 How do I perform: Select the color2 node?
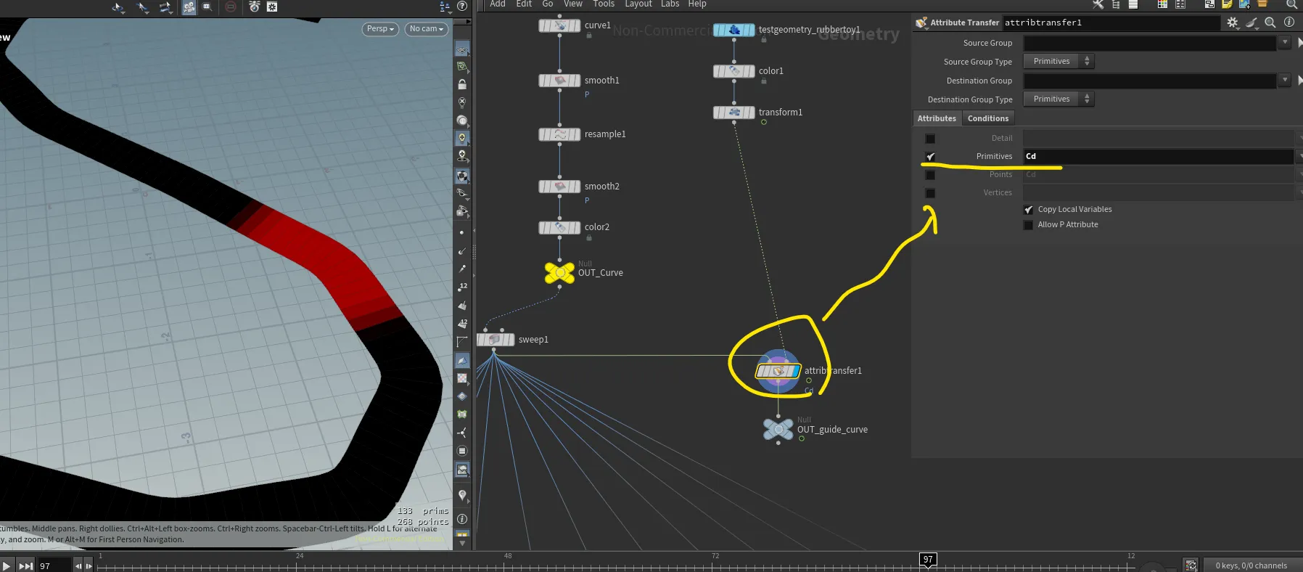pyautogui.click(x=559, y=227)
